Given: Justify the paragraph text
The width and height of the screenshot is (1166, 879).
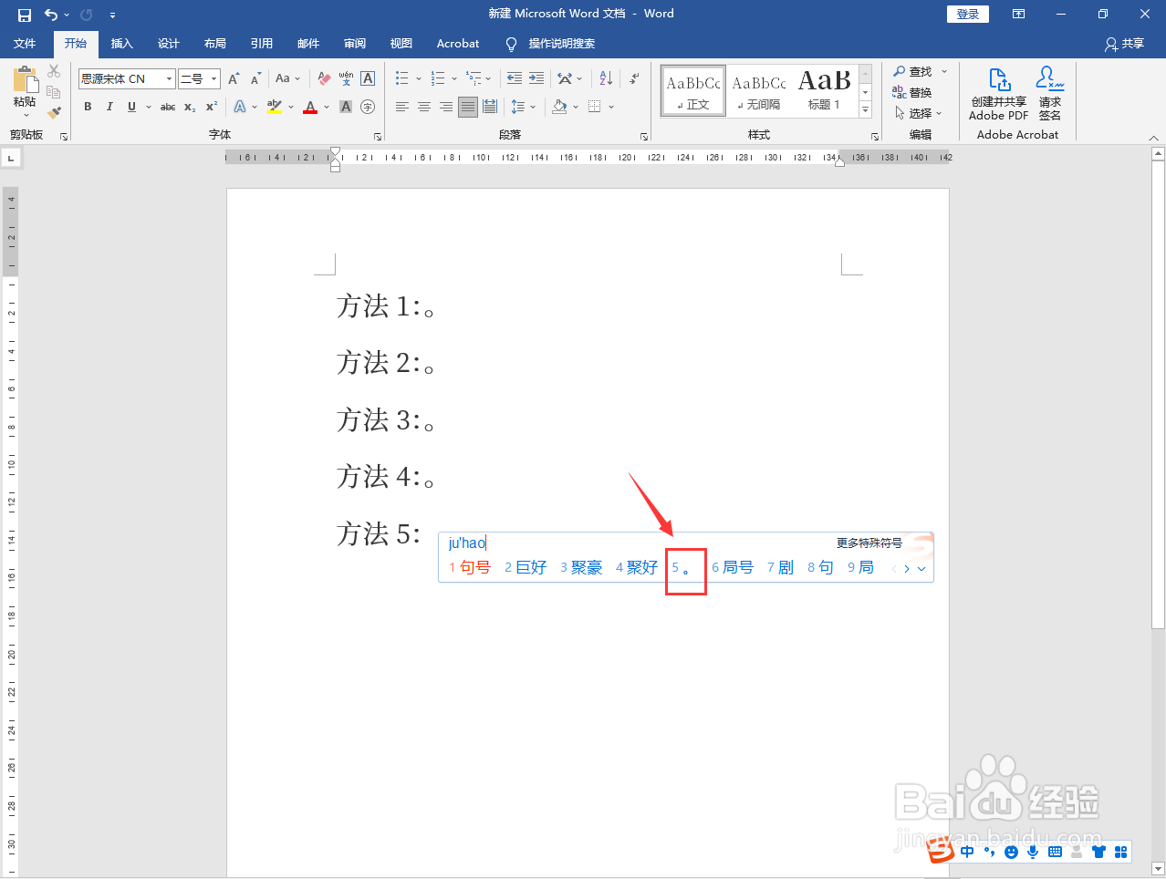Looking at the screenshot, I should (468, 107).
